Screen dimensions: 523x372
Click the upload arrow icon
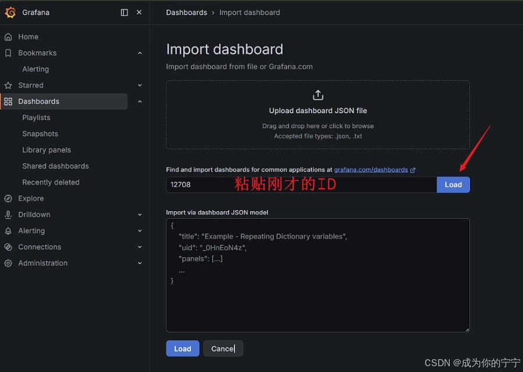coord(318,95)
